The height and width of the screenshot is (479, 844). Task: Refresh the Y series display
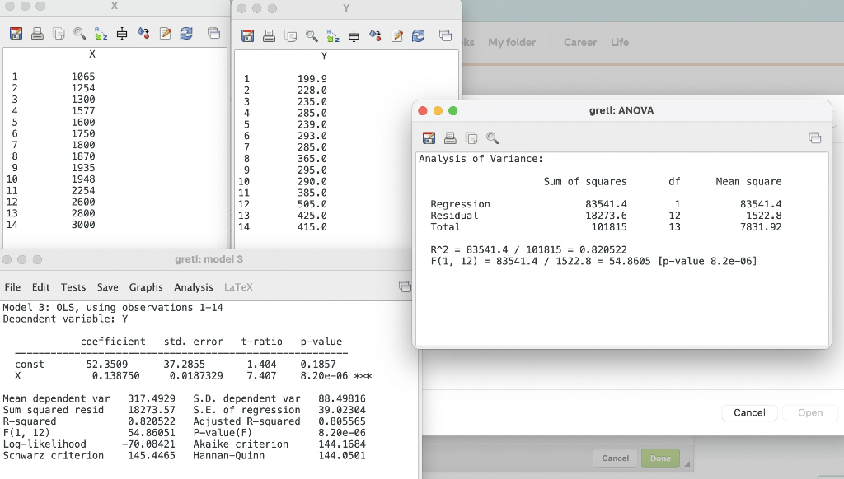click(x=419, y=35)
